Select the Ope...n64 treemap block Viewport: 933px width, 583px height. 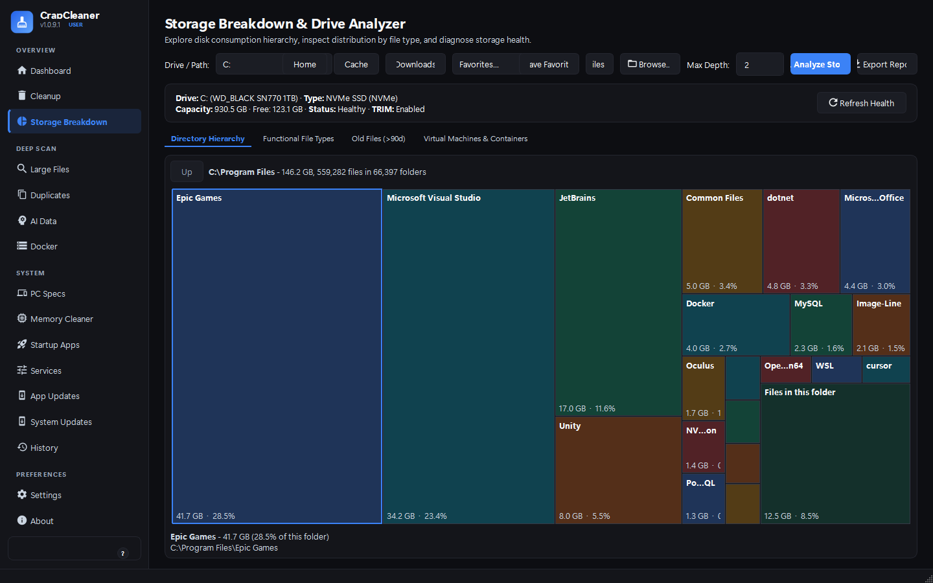pyautogui.click(x=786, y=370)
